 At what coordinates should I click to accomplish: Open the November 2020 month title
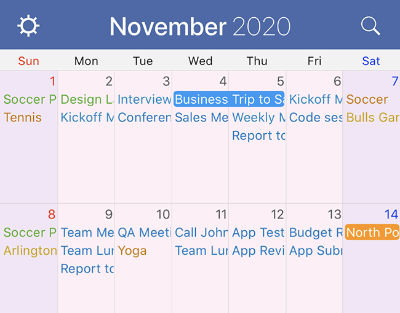pyautogui.click(x=199, y=26)
